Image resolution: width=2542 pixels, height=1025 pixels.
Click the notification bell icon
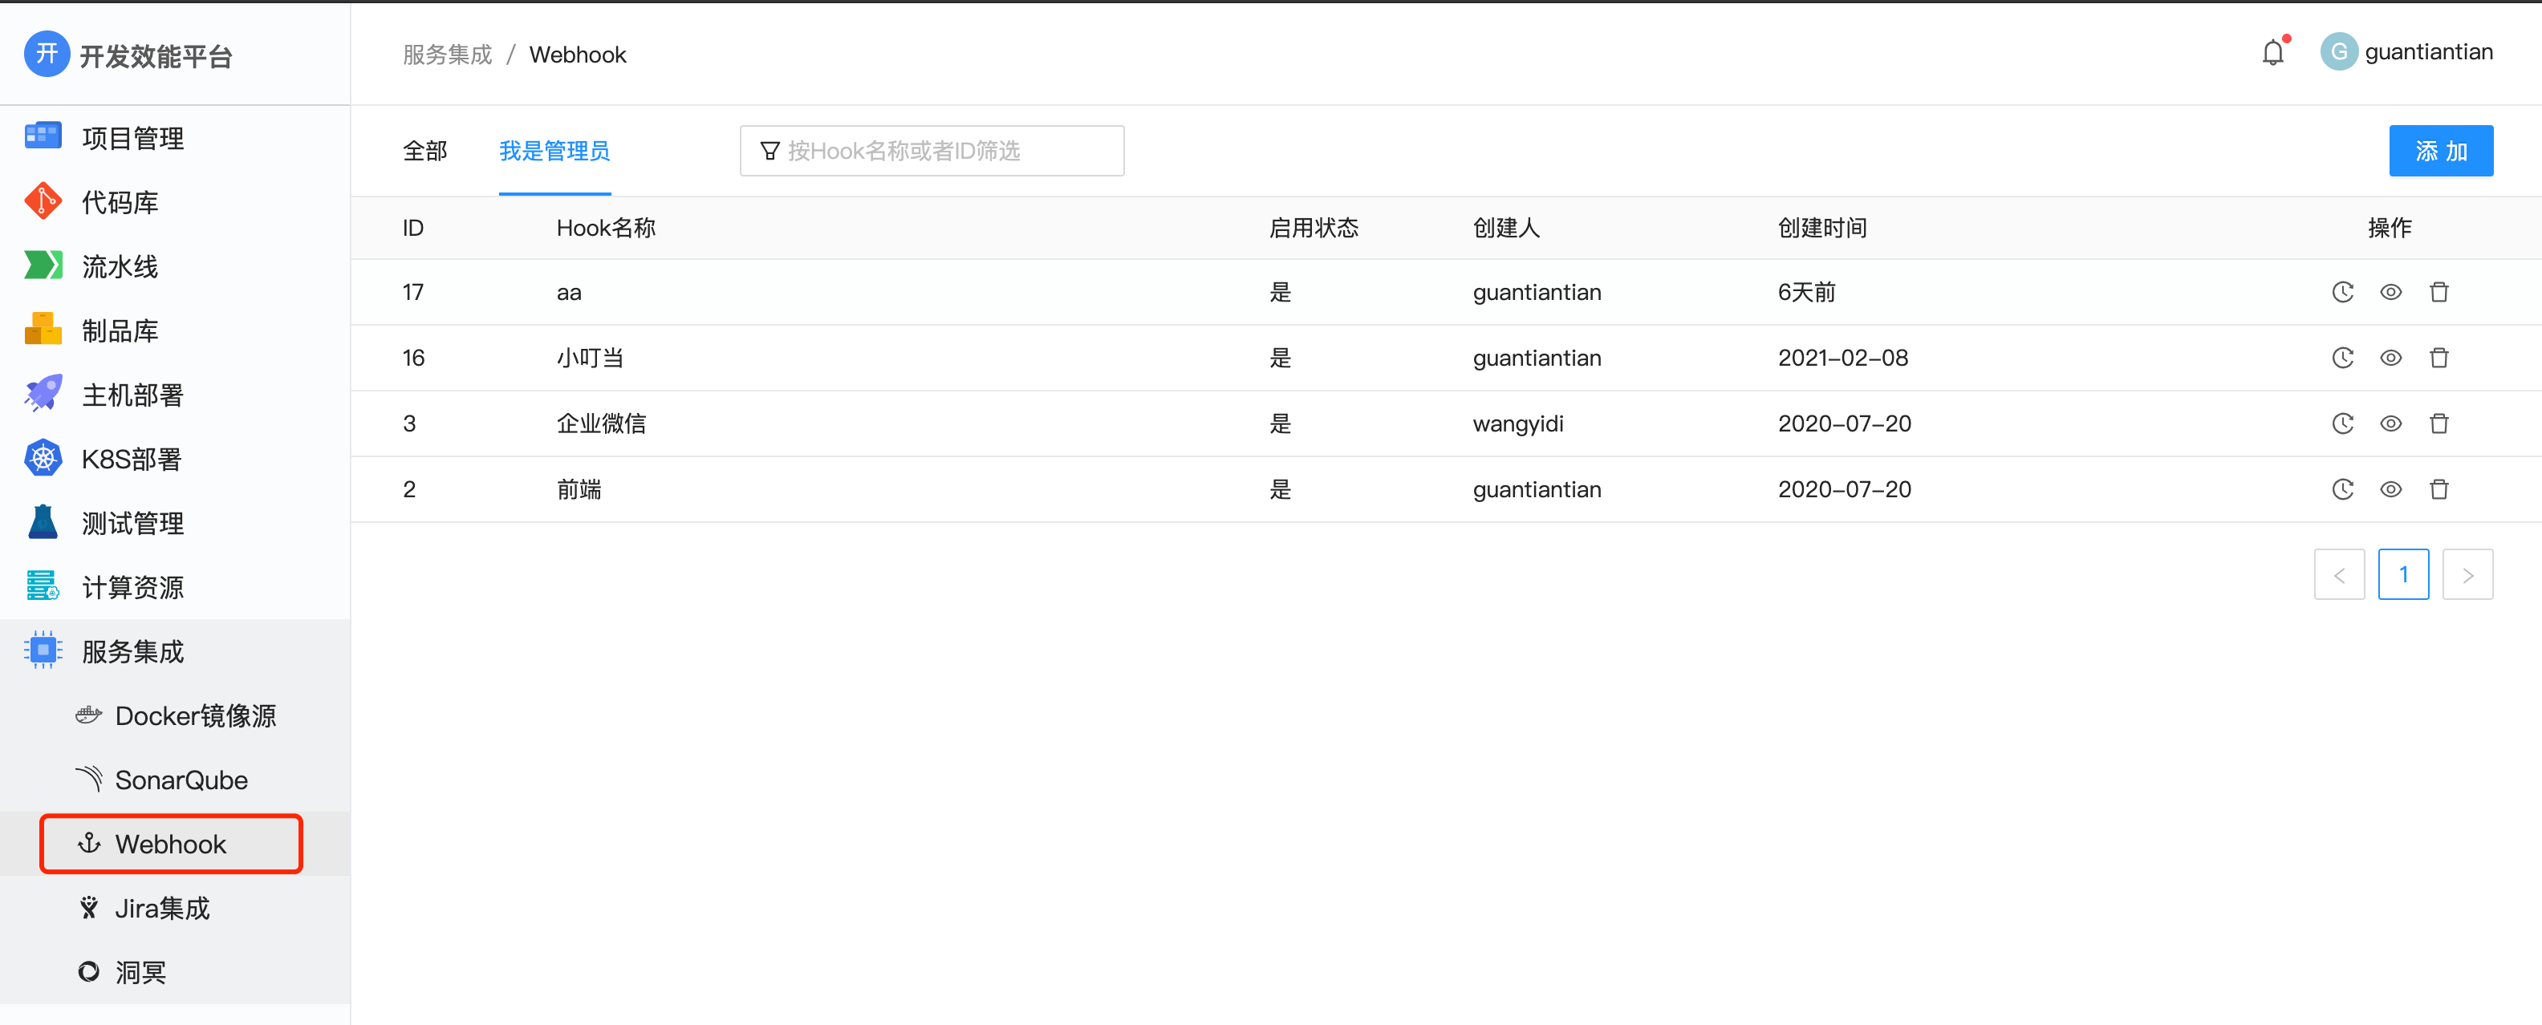coord(2273,51)
